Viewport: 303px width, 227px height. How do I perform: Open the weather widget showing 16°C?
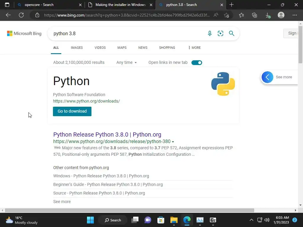[x=22, y=220]
